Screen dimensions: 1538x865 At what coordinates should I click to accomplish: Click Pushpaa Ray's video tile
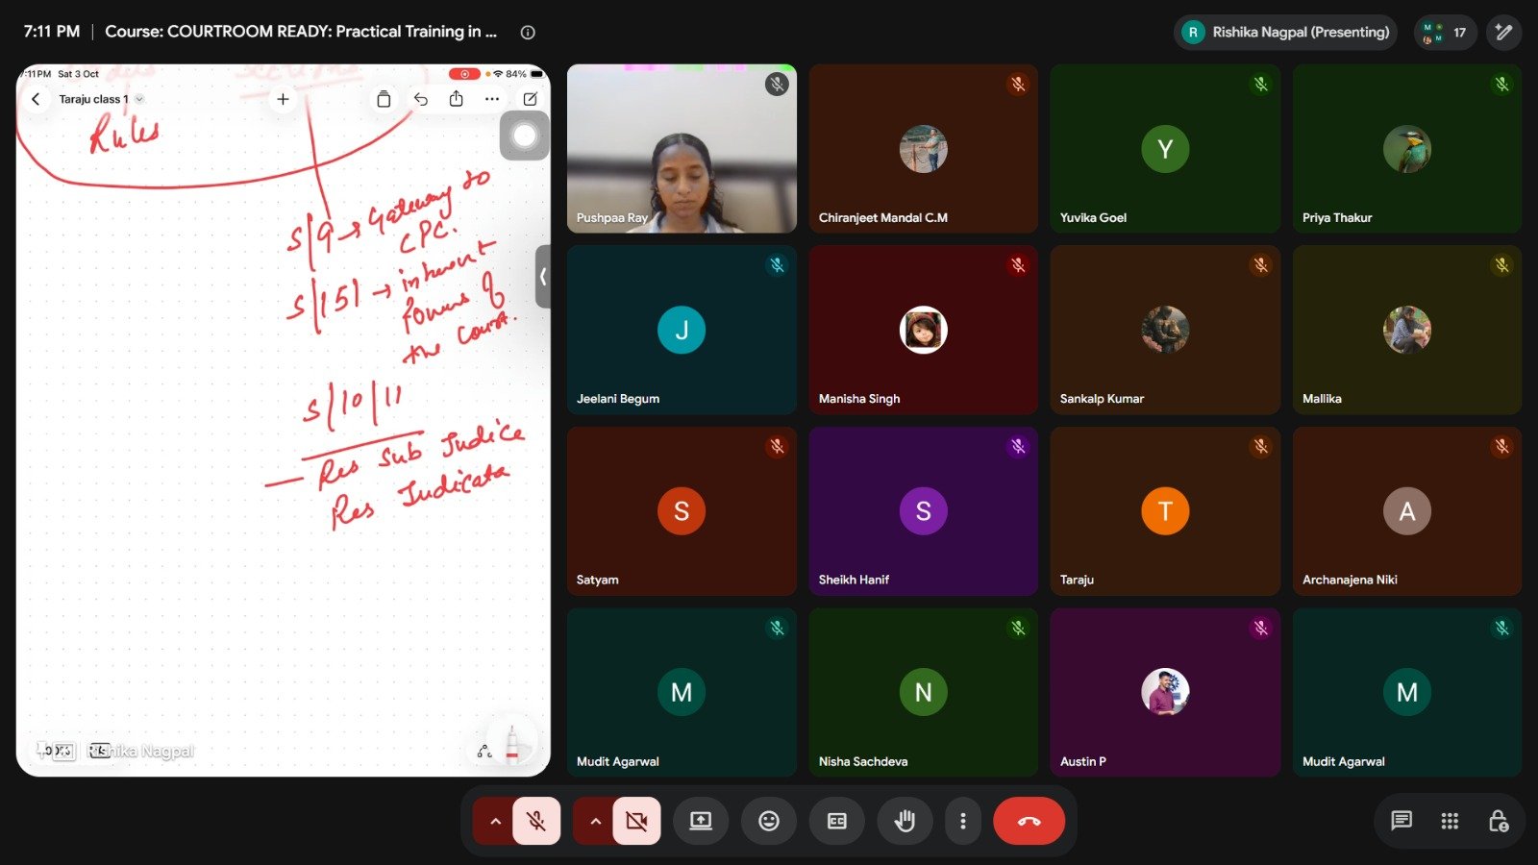[682, 148]
